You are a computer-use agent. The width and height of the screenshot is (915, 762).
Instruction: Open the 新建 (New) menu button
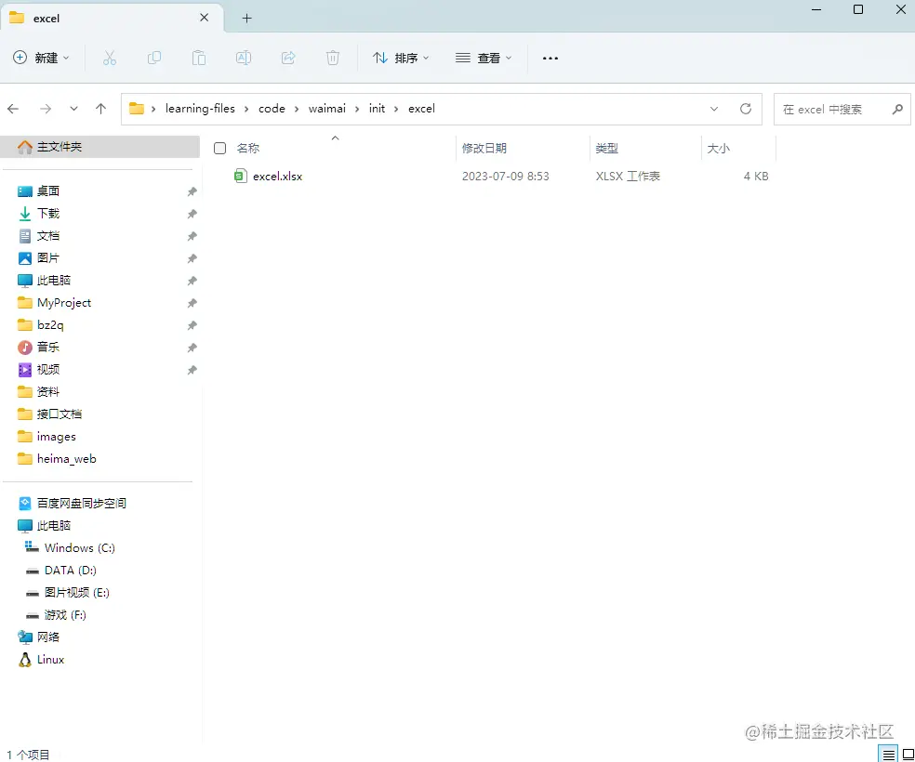(x=41, y=58)
